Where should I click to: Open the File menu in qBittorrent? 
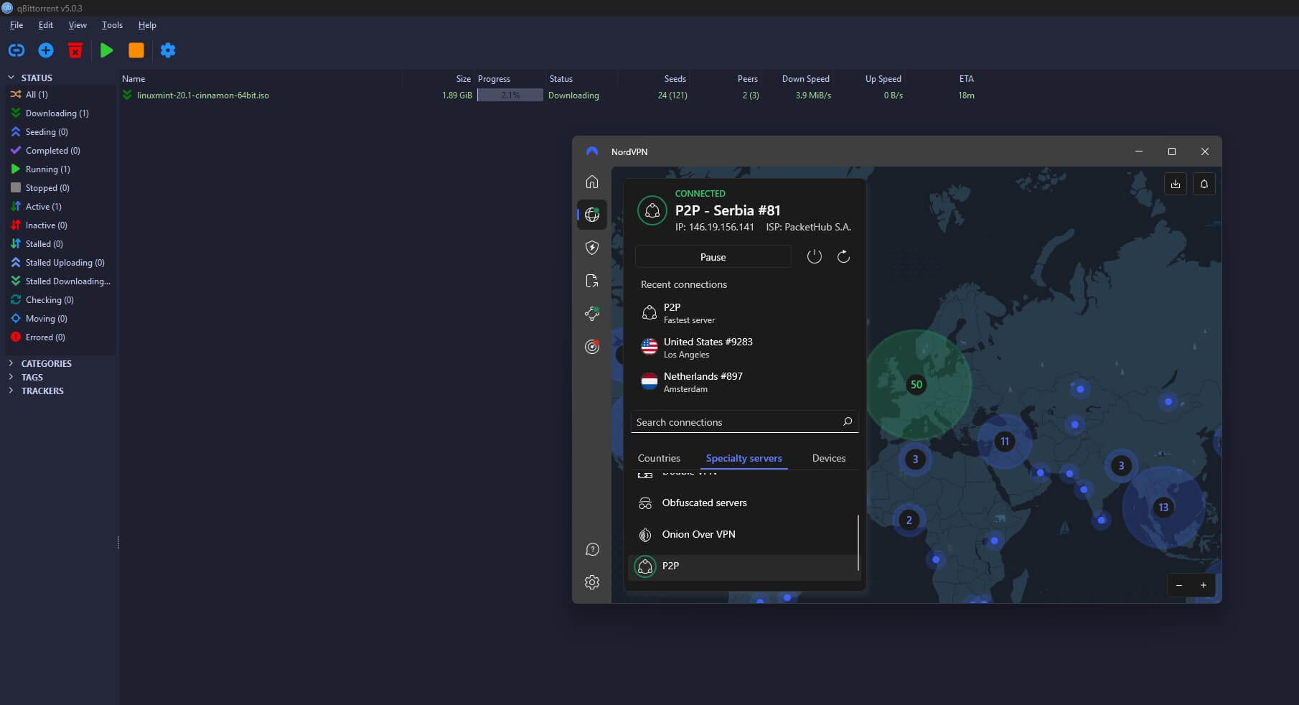coord(17,25)
